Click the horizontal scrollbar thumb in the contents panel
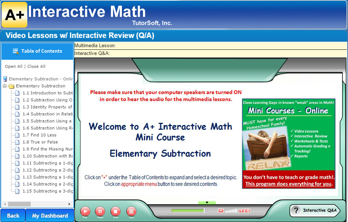 (x=19, y=204)
